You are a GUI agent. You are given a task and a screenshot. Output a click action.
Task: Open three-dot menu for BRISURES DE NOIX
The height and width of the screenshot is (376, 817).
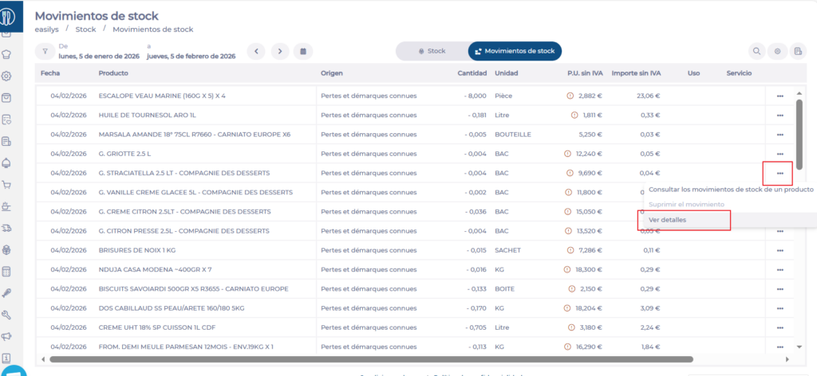coord(780,250)
